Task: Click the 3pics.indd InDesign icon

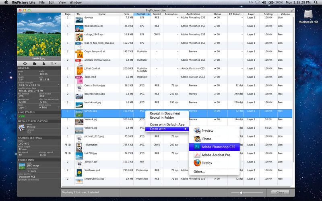Action: point(79,80)
